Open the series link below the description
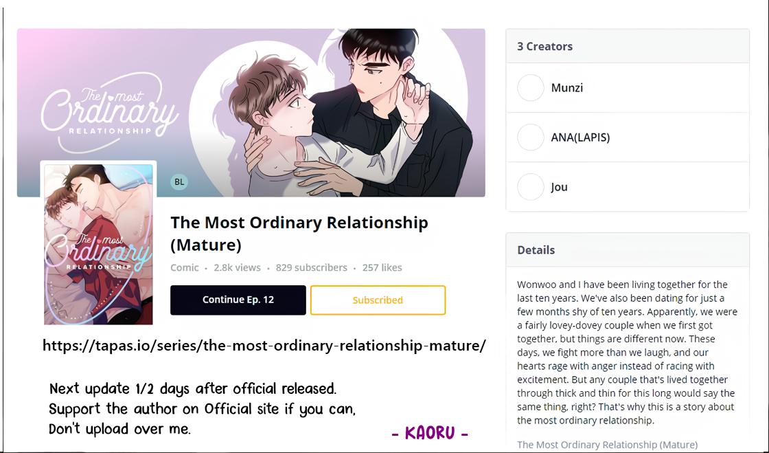 point(607,445)
